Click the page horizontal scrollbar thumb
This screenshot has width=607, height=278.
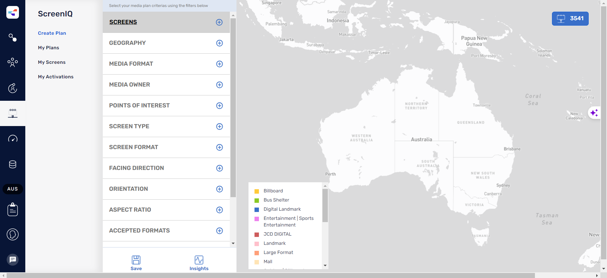pos(271,275)
